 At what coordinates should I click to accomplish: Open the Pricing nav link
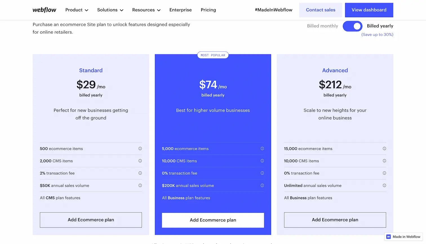208,10
